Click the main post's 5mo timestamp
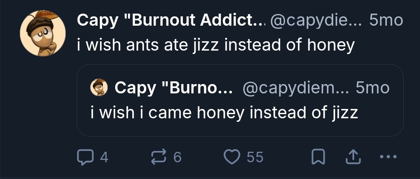The height and width of the screenshot is (179, 420). coord(385,20)
